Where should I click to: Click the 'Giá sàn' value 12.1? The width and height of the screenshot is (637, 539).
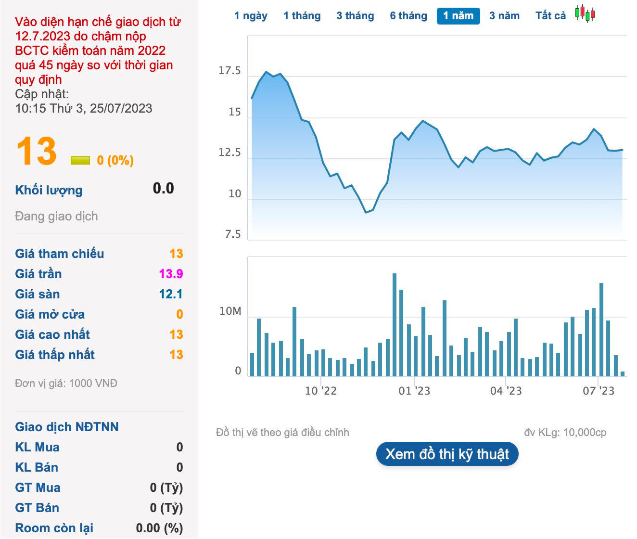(171, 294)
